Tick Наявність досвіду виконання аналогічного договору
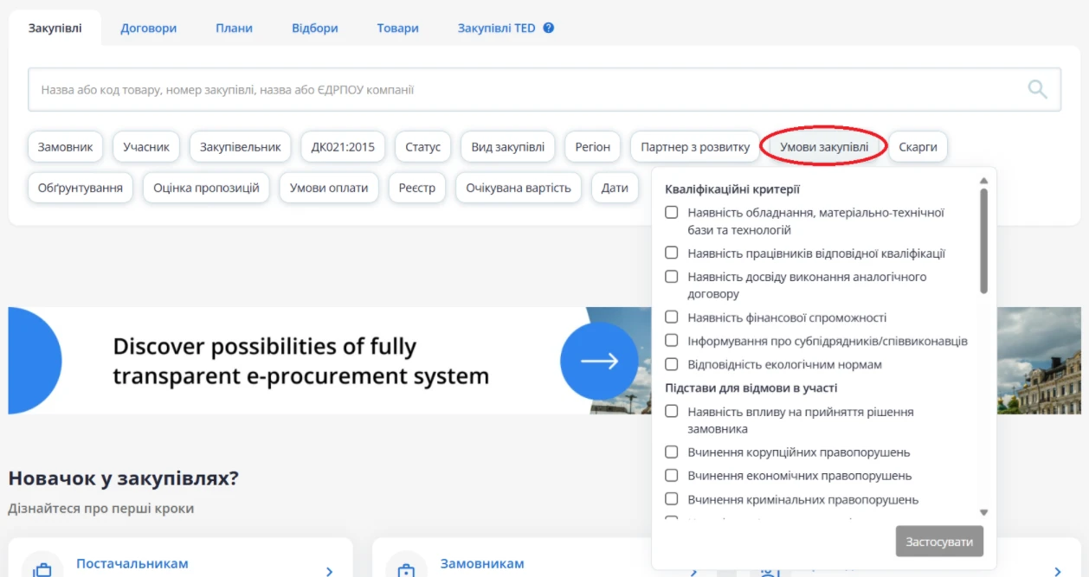1089x577 pixels. click(671, 277)
